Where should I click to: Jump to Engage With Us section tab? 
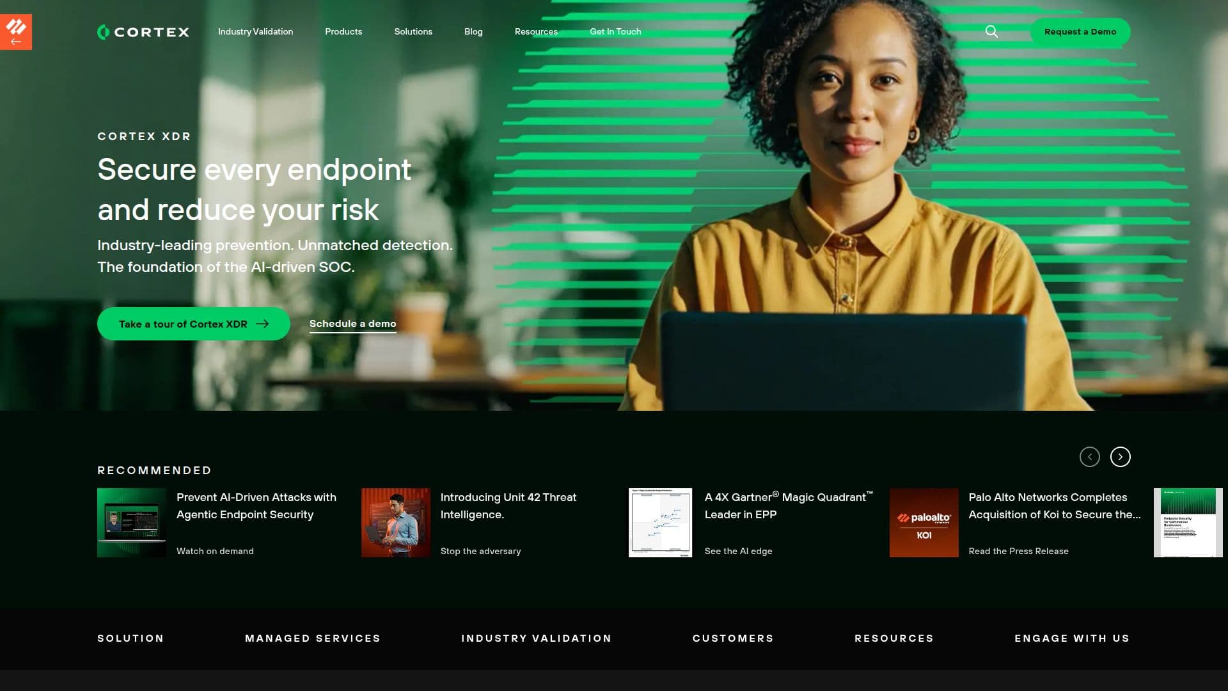coord(1072,638)
